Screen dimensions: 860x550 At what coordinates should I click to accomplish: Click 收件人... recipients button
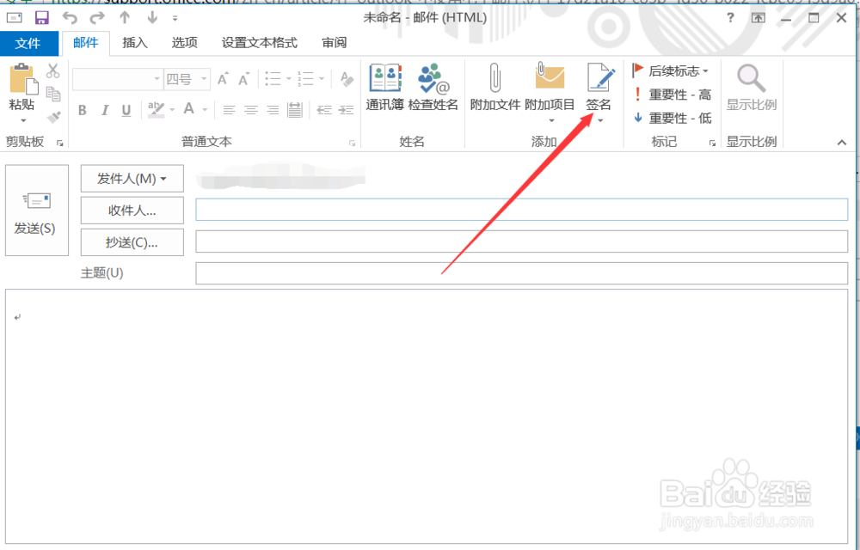click(132, 211)
